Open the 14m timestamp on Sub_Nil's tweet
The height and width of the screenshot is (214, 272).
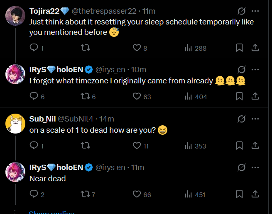tap(107, 119)
